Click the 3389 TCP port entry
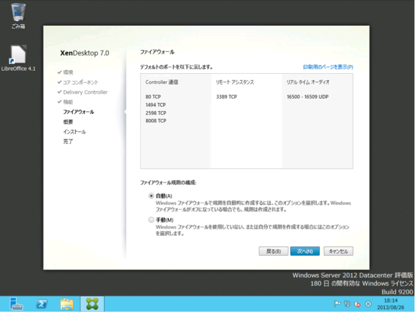 226,96
